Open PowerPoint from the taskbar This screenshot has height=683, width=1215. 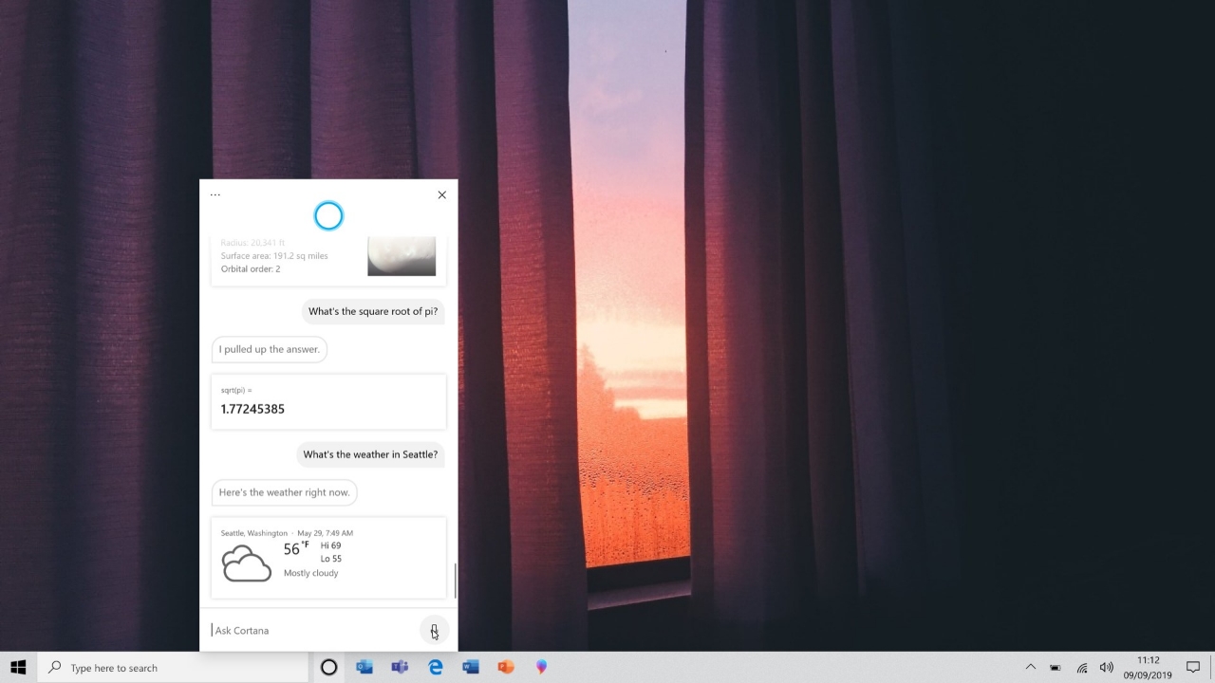506,668
